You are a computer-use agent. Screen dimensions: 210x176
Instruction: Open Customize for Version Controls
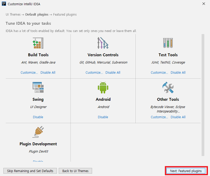click(94, 73)
